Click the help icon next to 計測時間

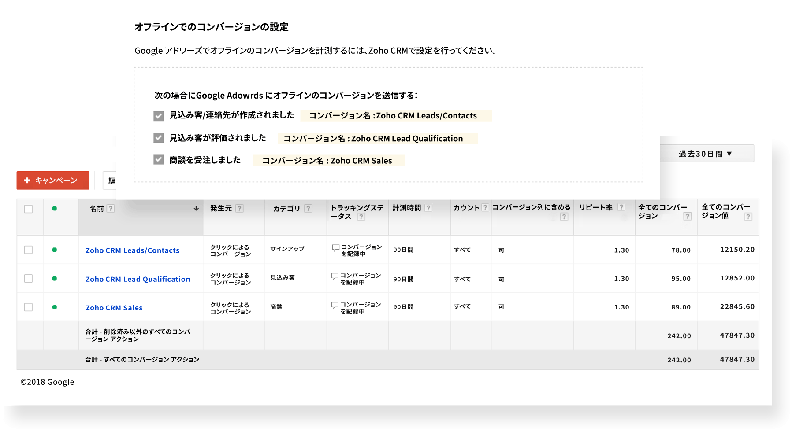[x=428, y=208]
